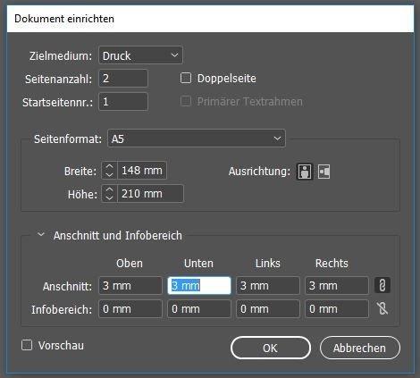Toggle the Primärer Textrahmen checkbox
The width and height of the screenshot is (420, 378).
click(186, 101)
